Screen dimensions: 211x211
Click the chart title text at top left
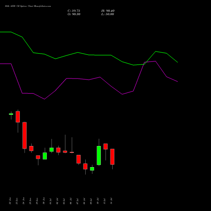click(28, 6)
